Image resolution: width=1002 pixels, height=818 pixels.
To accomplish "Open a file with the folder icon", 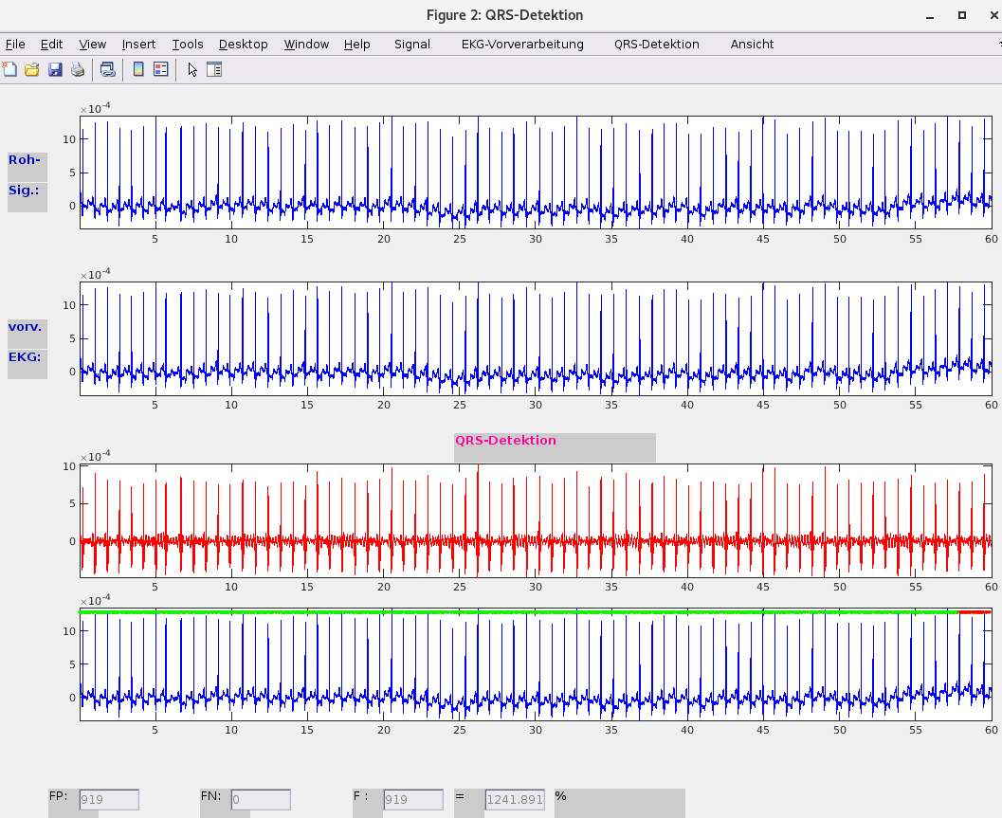I will [31, 69].
